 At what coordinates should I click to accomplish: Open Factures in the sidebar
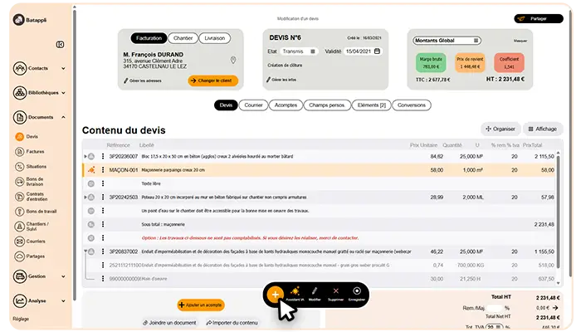(x=30, y=152)
